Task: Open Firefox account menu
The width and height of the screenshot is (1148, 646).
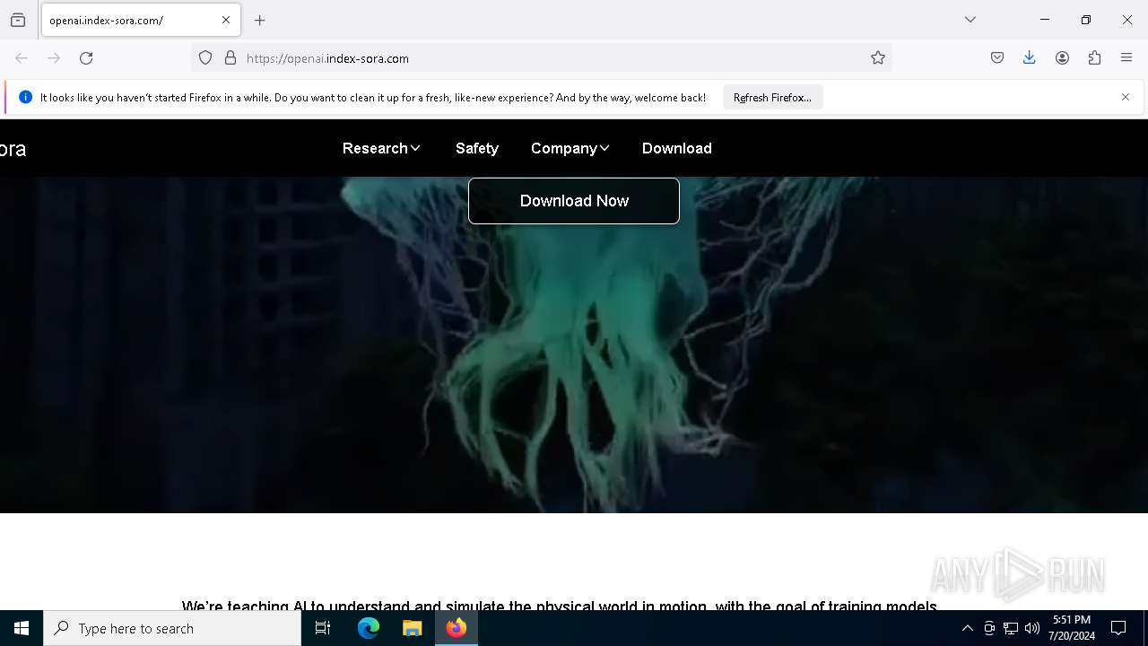Action: tap(1062, 58)
